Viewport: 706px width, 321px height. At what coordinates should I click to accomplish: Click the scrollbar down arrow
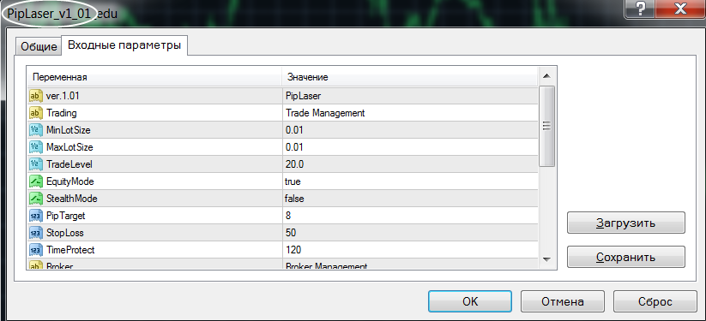point(546,259)
